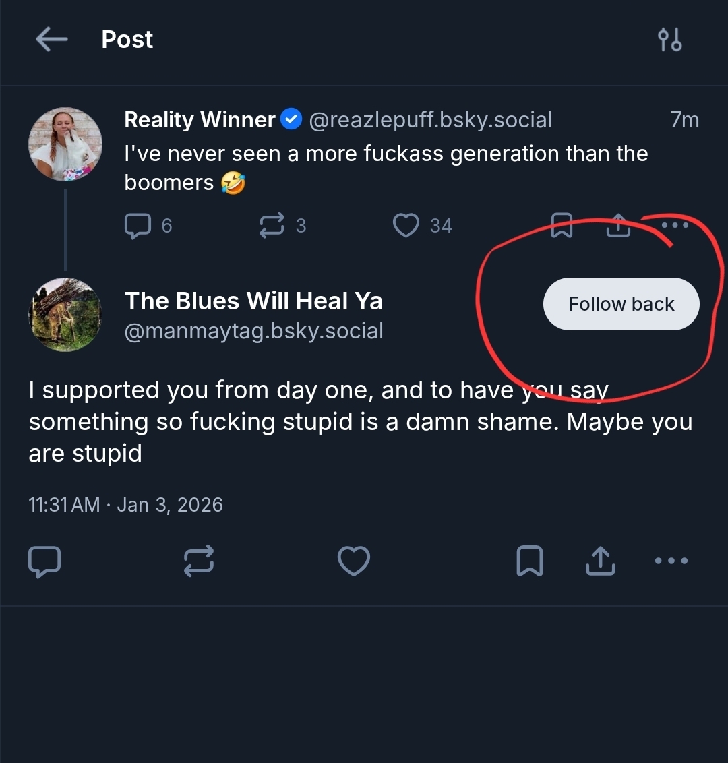Open thread preferences settings icon
This screenshot has width=728, height=763.
coord(669,40)
